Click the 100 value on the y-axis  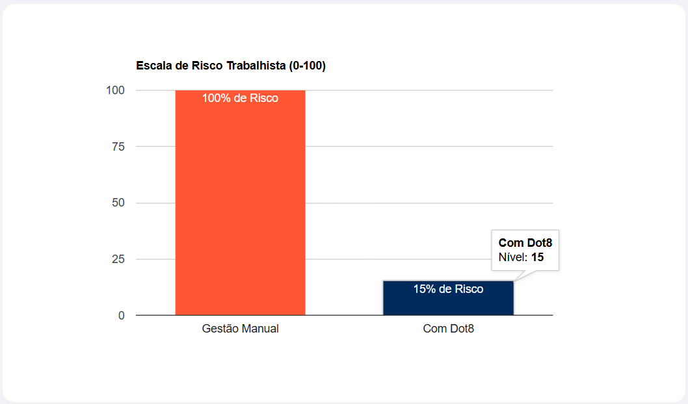pos(115,90)
